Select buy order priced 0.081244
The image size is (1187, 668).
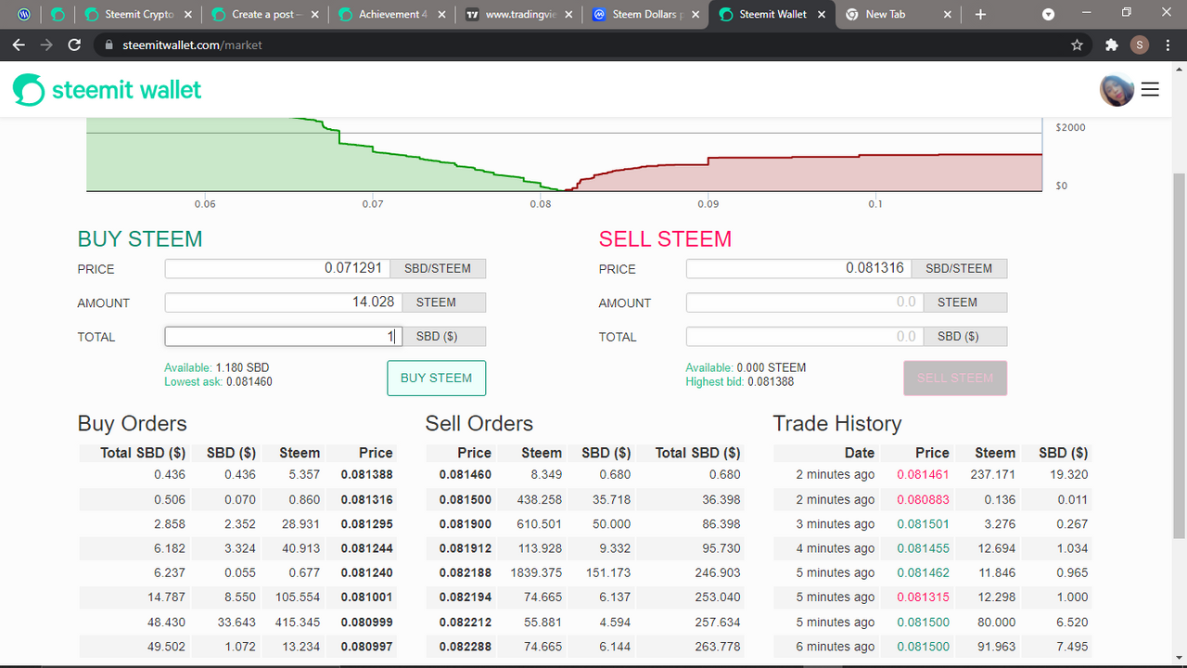[x=237, y=548]
